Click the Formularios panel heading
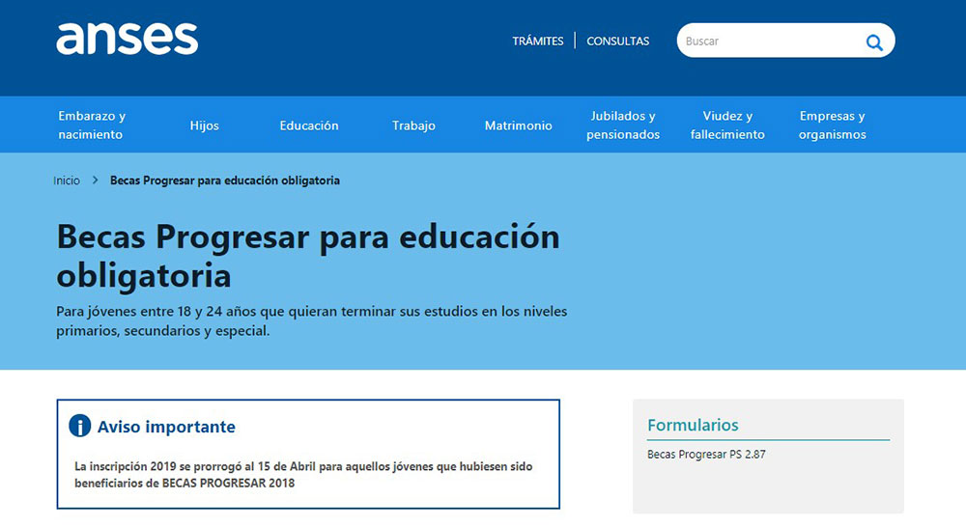 coord(693,425)
